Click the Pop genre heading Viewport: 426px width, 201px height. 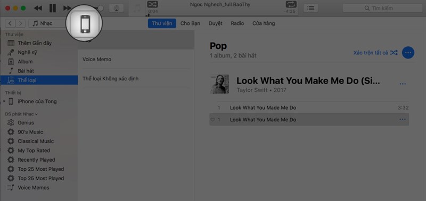pyautogui.click(x=218, y=46)
